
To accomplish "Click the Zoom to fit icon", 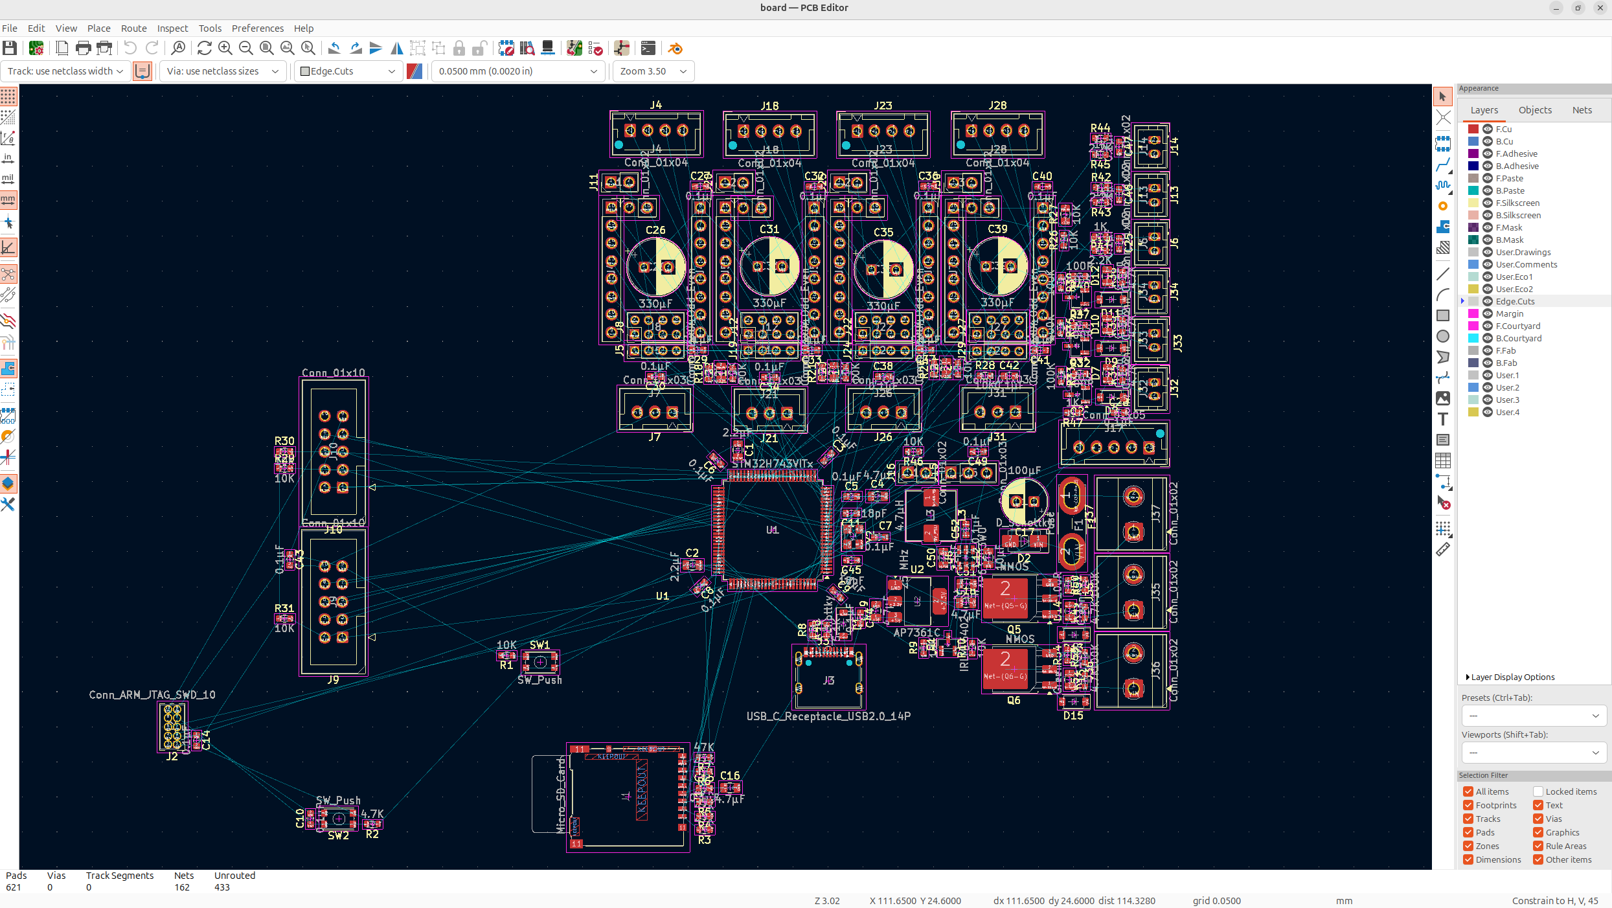I will (266, 49).
